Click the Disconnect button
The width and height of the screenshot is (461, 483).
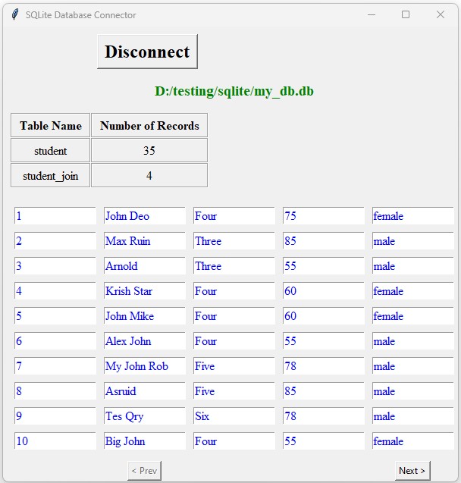[147, 52]
